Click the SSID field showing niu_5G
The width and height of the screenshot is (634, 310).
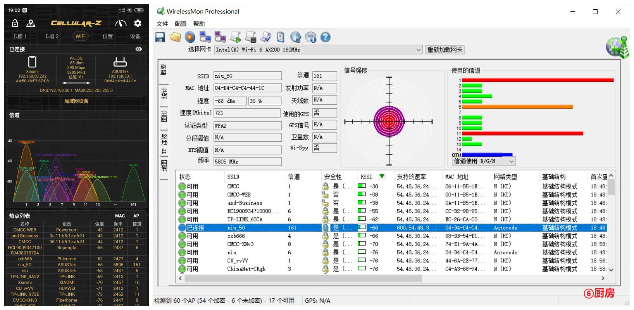(247, 76)
